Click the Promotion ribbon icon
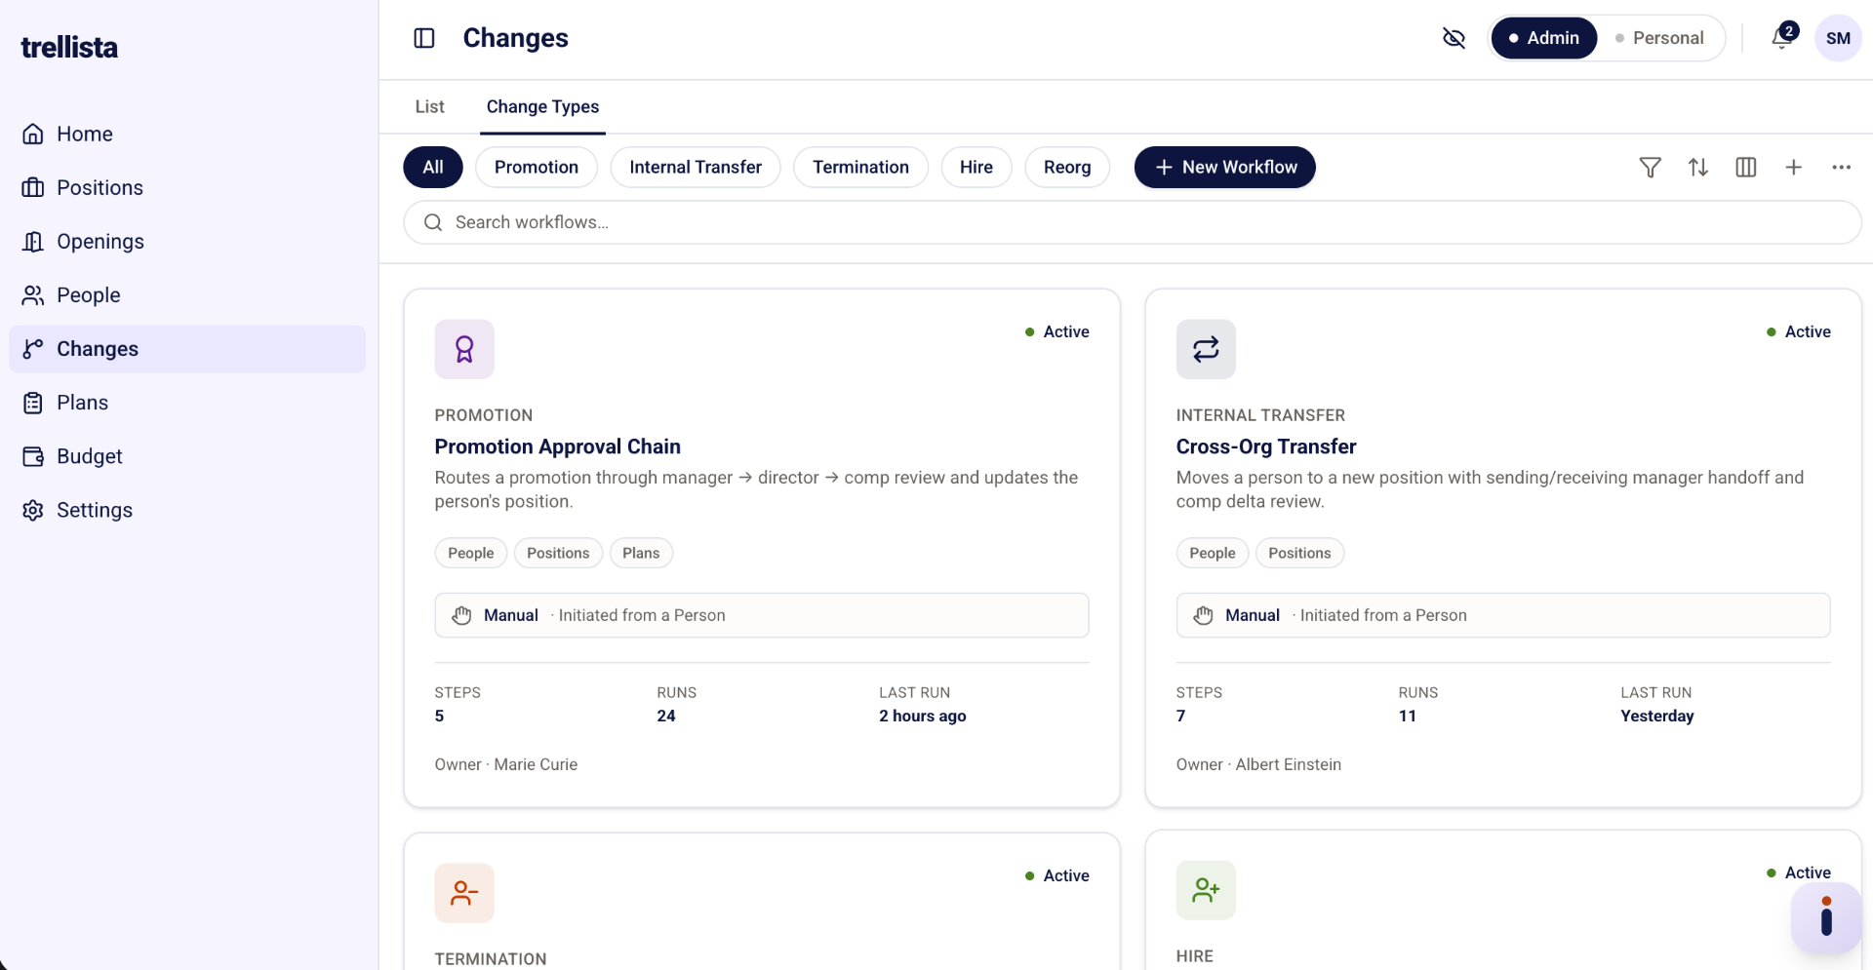 point(464,349)
